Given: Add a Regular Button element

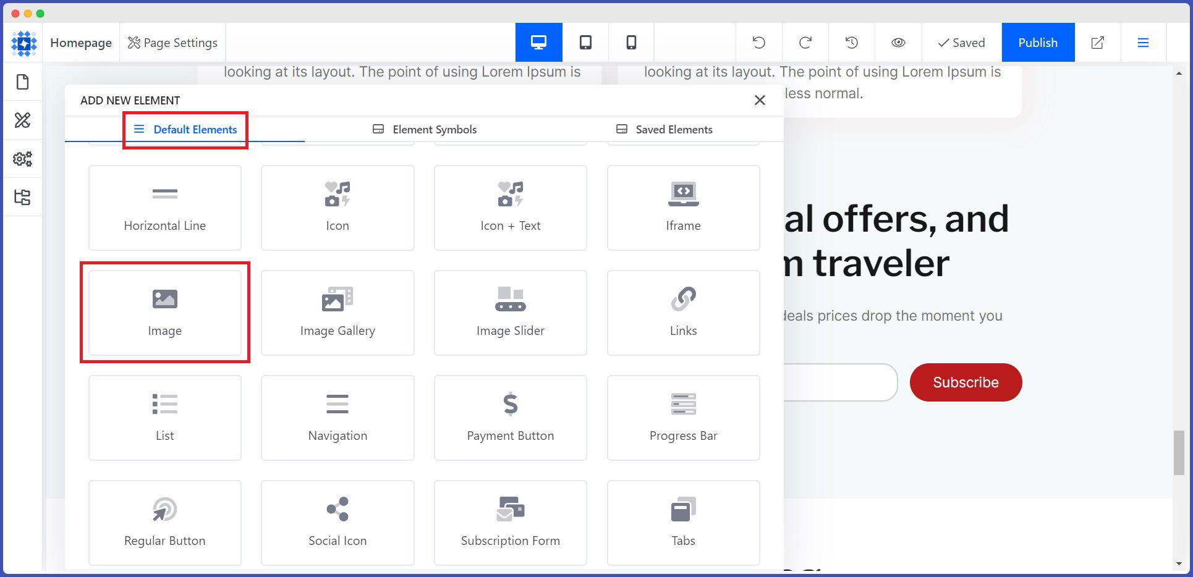Looking at the screenshot, I should coord(165,523).
